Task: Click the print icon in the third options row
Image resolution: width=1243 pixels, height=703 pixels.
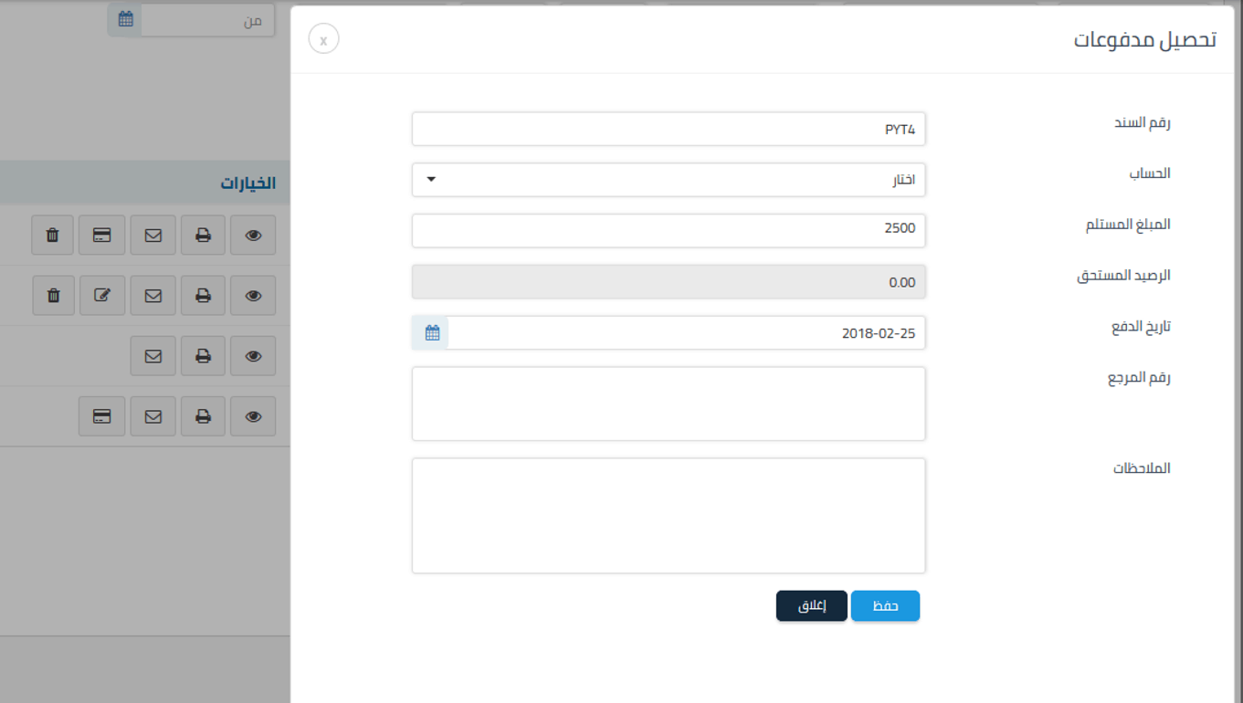Action: click(203, 356)
